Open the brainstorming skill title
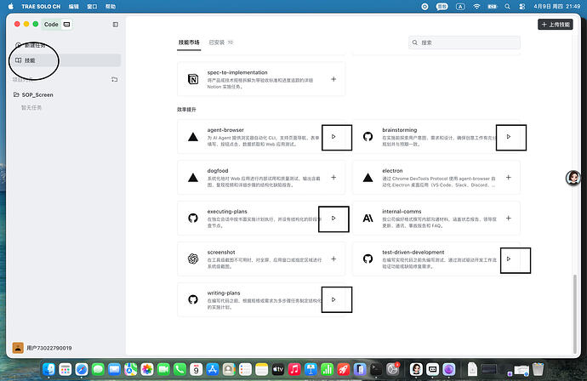Viewport: 587px width, 381px height. pyautogui.click(x=400, y=130)
